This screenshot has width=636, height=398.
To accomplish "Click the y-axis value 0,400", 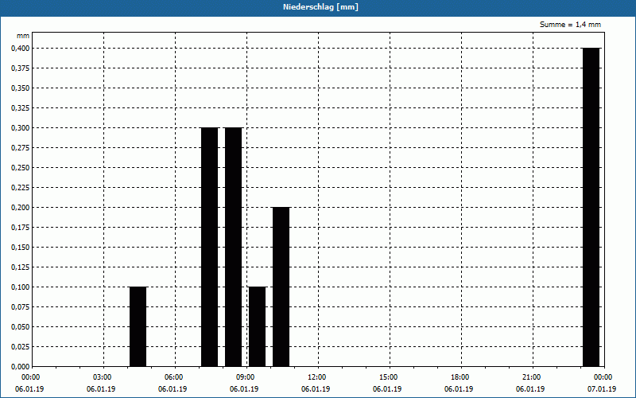I will (21, 49).
